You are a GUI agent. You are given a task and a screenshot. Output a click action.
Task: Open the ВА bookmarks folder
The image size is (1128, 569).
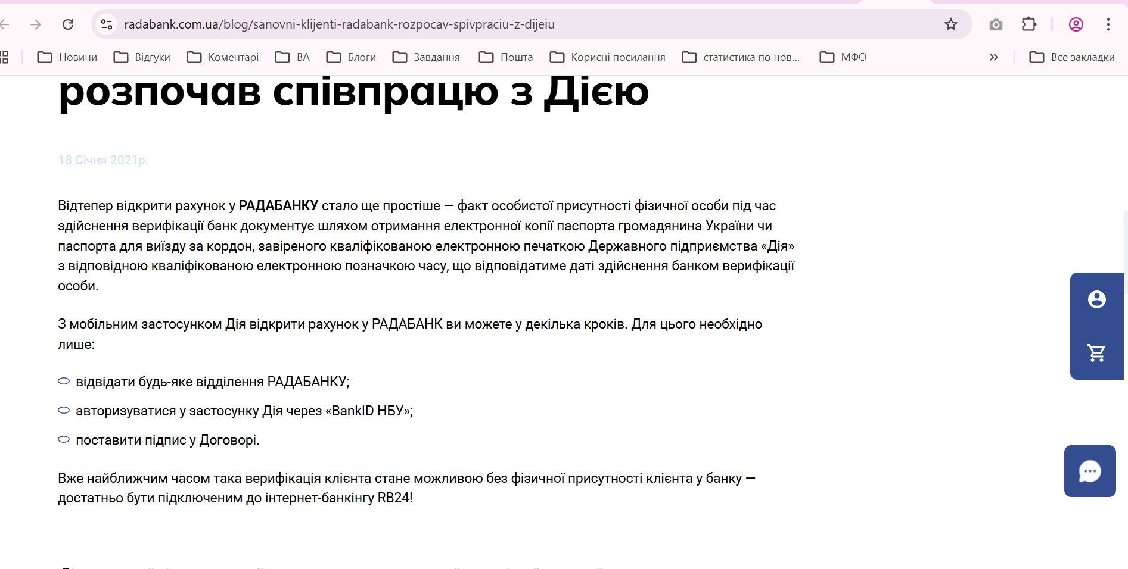coord(293,57)
